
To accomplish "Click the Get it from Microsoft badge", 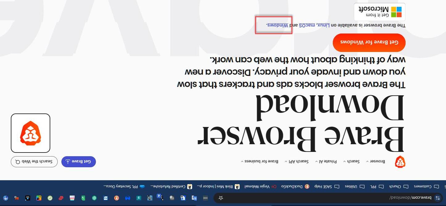I will coord(380,12).
